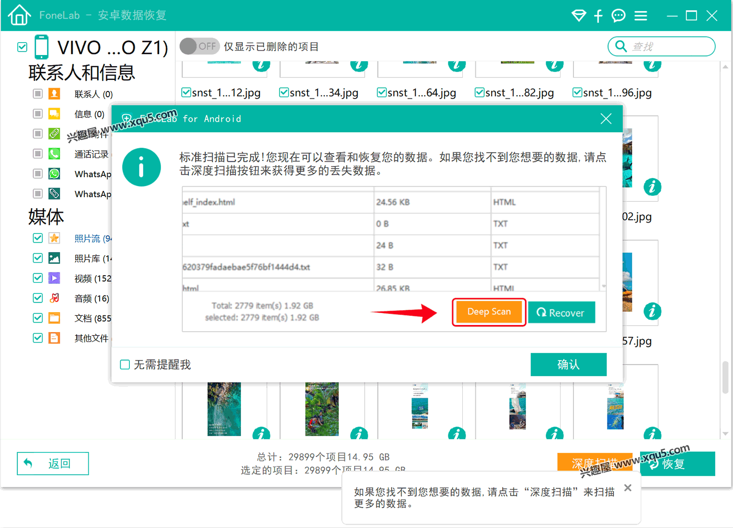Image resolution: width=733 pixels, height=528 pixels.
Task: Click the search magnifier icon
Action: [x=621, y=46]
